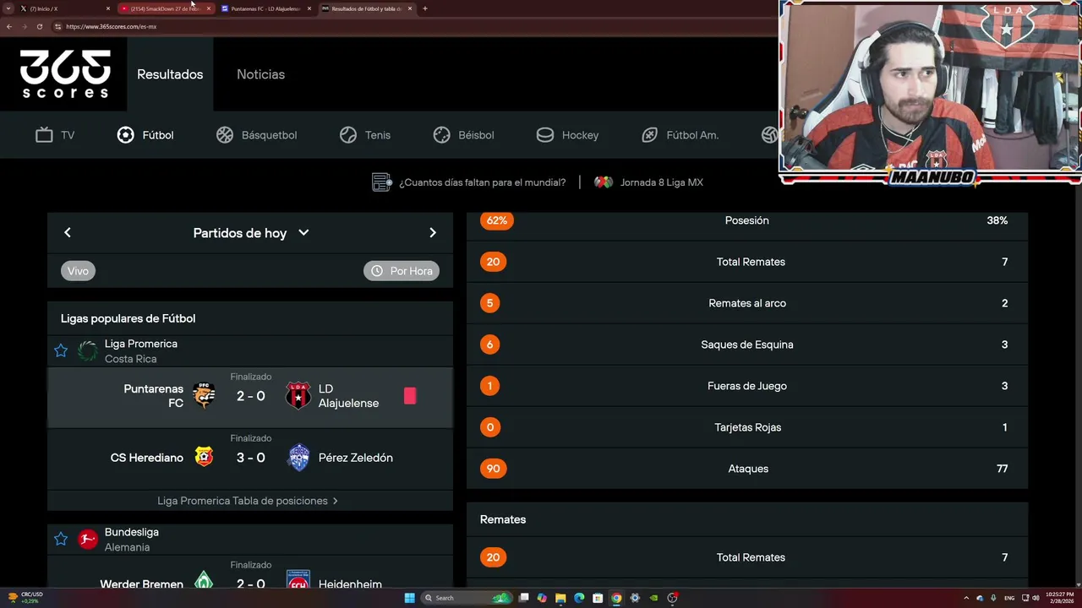Click the 2 - 0 Puntarenas score
Screen dimensions: 1082x608
coord(251,396)
